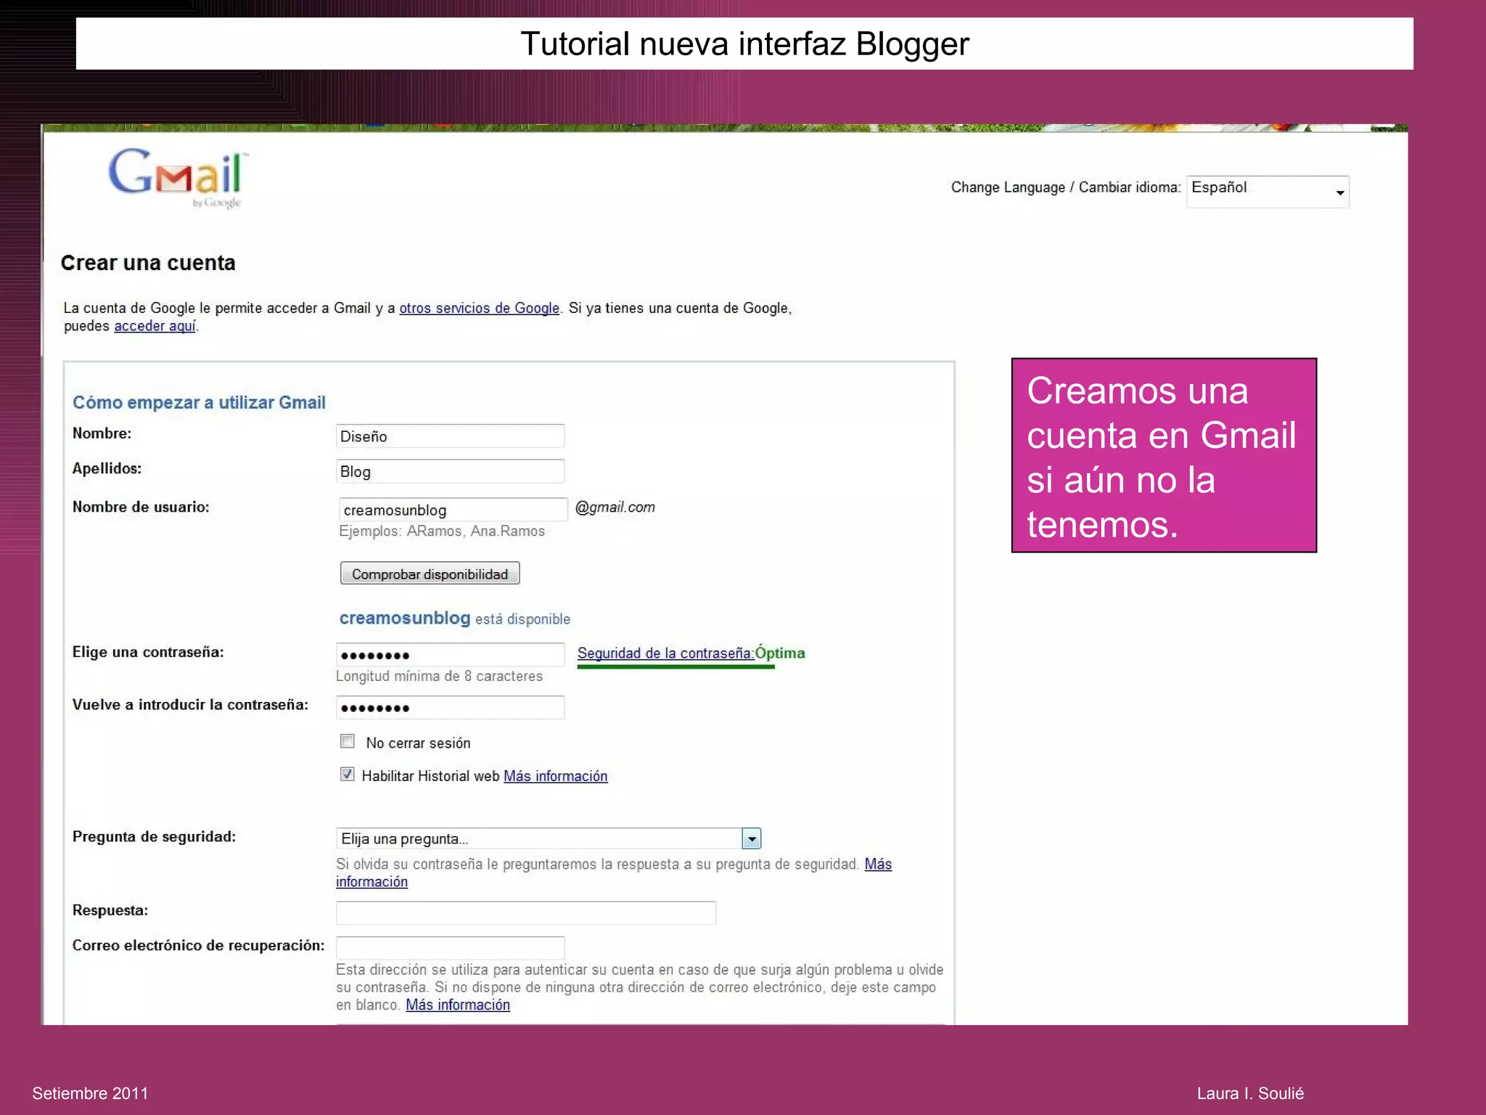Click into the Respuesta answer field
This screenshot has height=1115, width=1486.
click(x=525, y=912)
